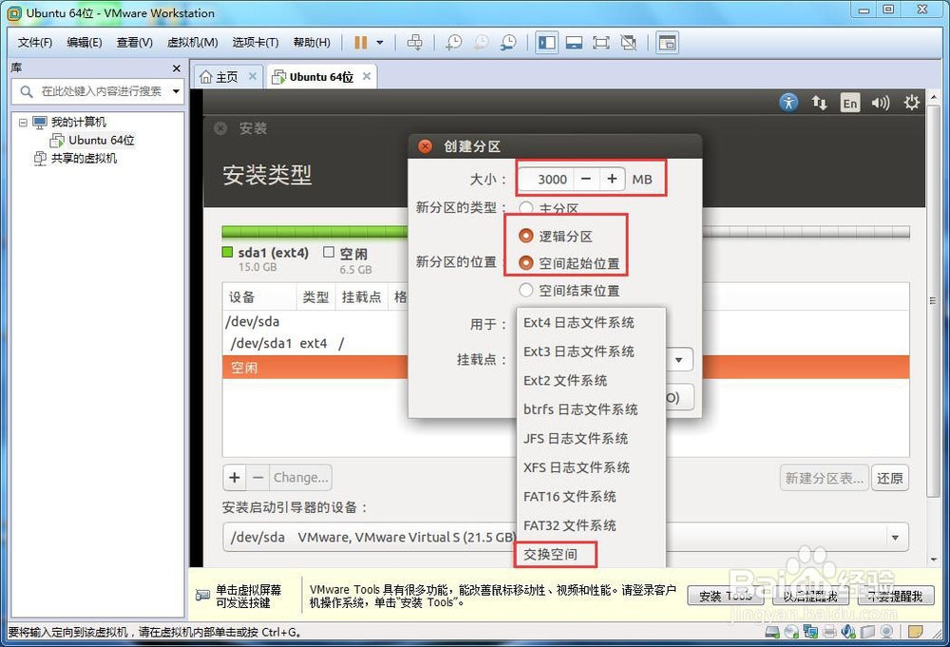Open the 虚拟机(M) menu

tap(193, 43)
